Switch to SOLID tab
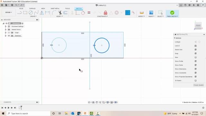This screenshot has width=206, height=116. pyautogui.click(x=21, y=9)
